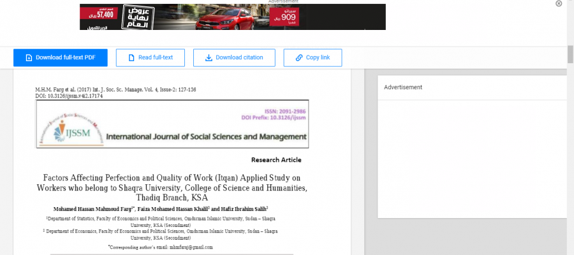Click the Department of Statistics affiliation line
574x255 pixels.
(x=161, y=222)
